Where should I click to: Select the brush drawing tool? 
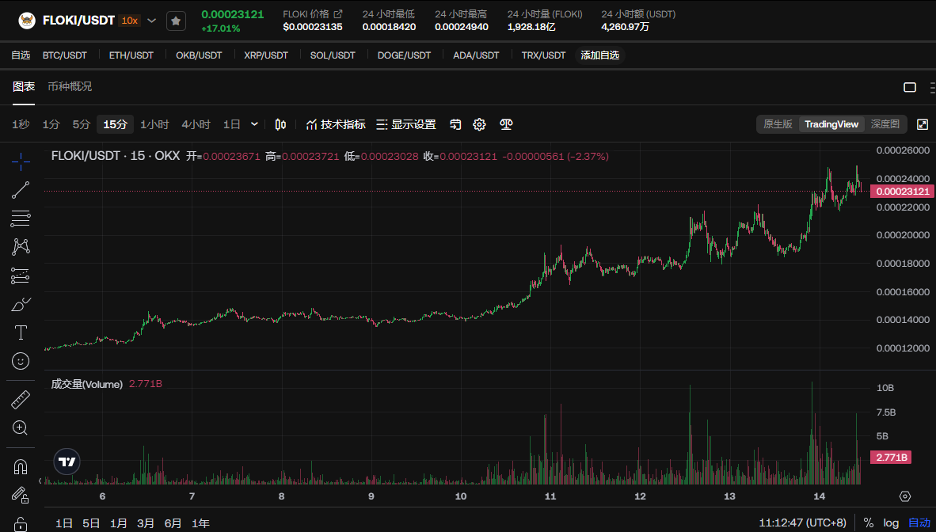coord(21,304)
